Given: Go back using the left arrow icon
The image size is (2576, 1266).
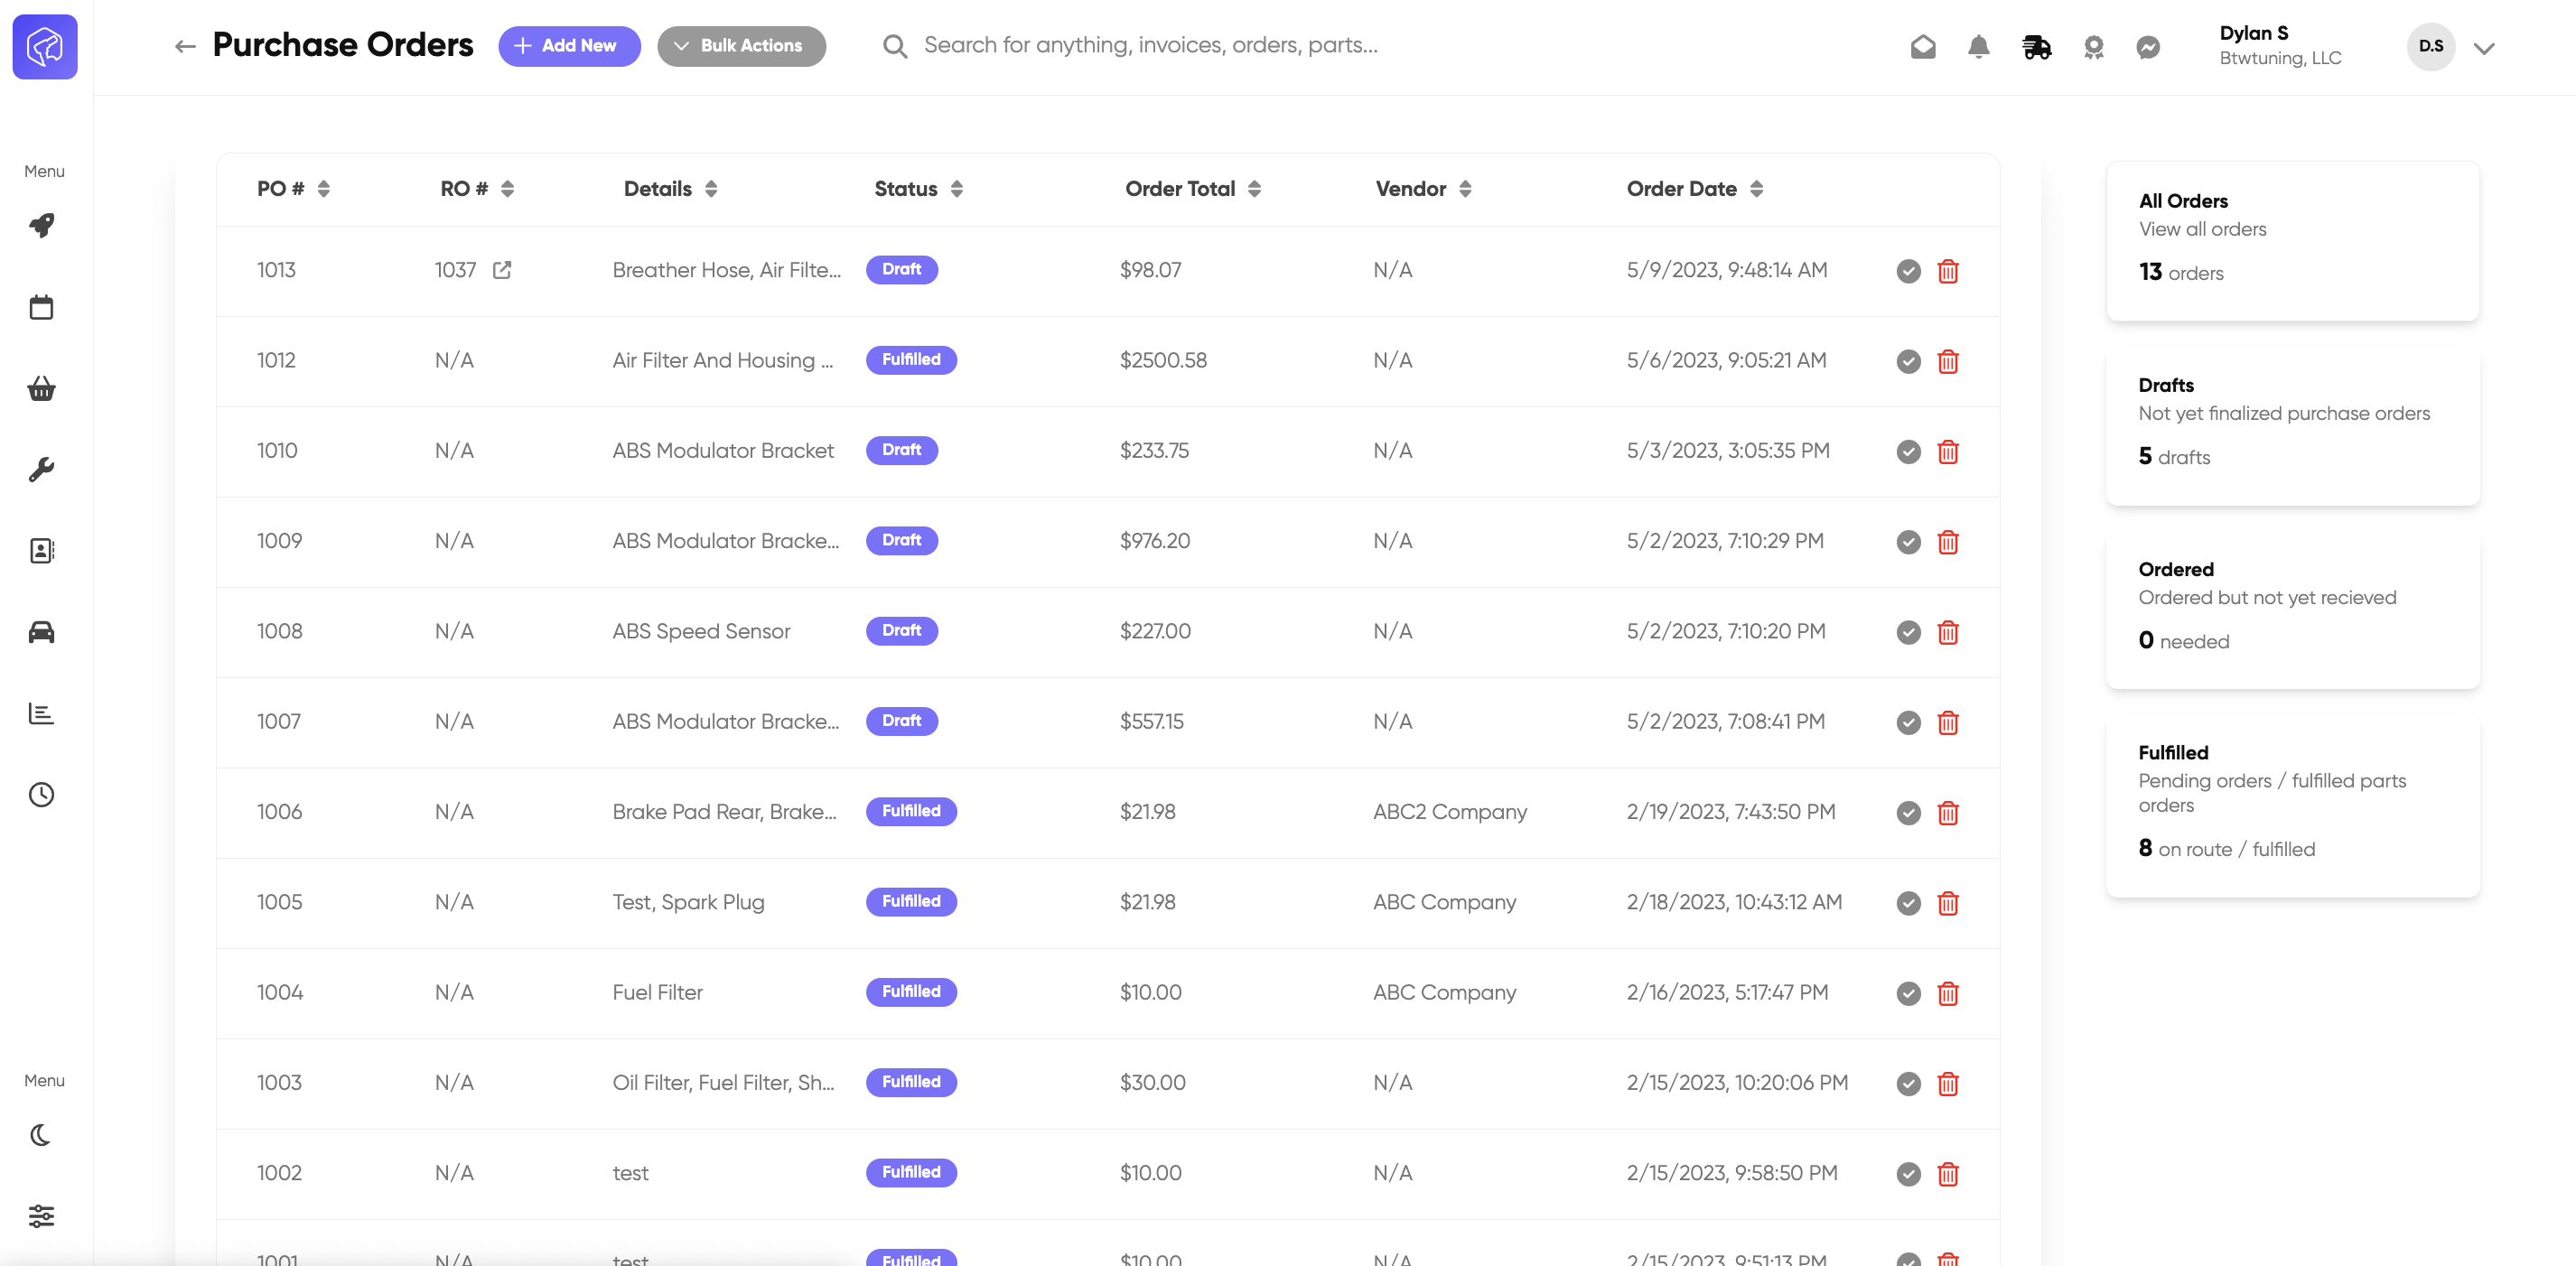Looking at the screenshot, I should 185,46.
